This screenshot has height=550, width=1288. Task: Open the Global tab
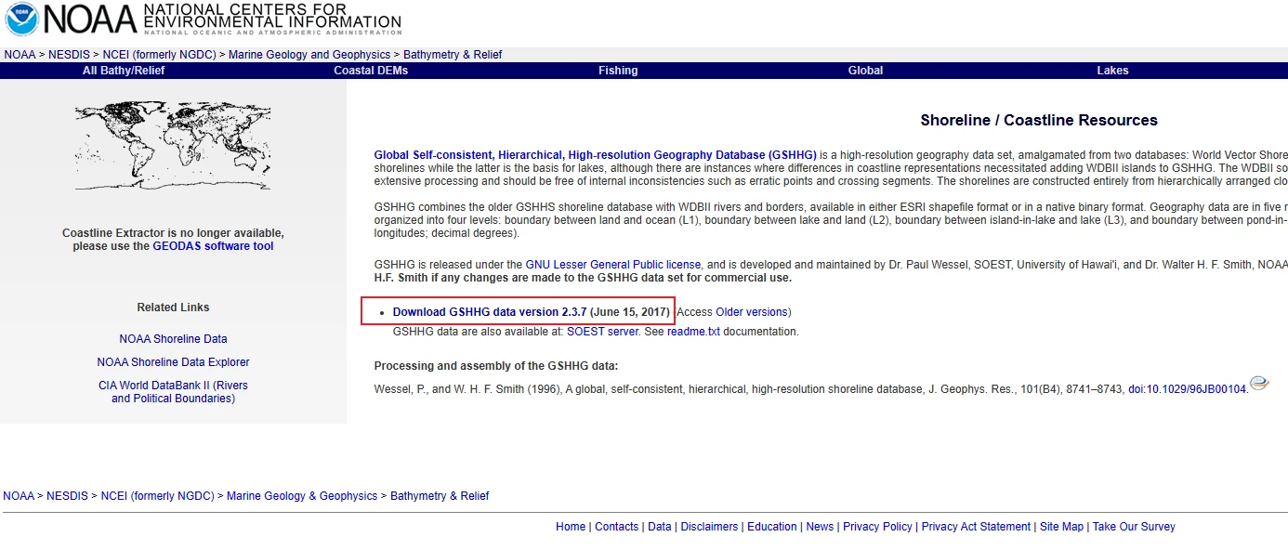[865, 71]
